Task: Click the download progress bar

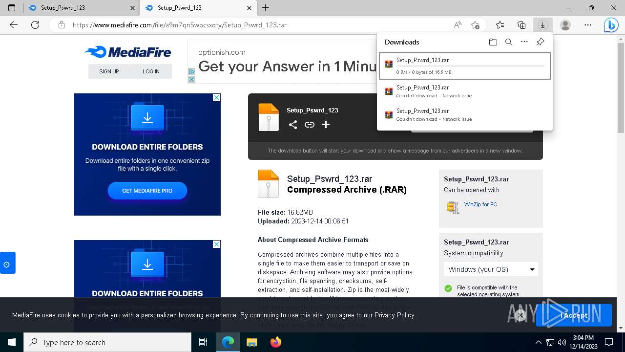Action: [471, 66]
